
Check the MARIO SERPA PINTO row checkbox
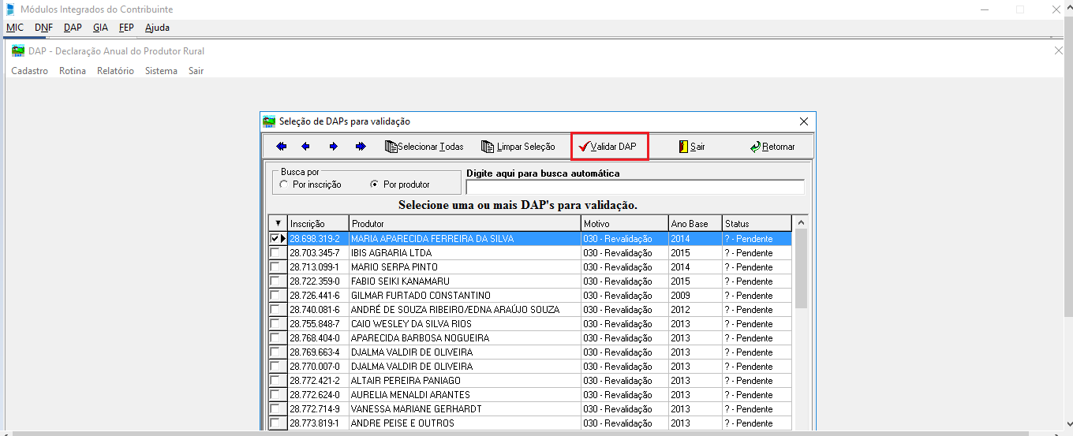coord(275,267)
